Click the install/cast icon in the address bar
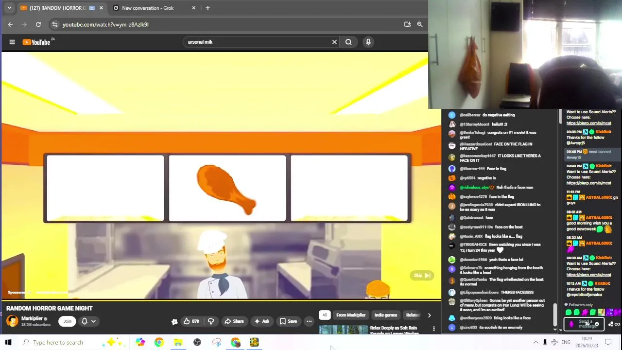 (407, 24)
